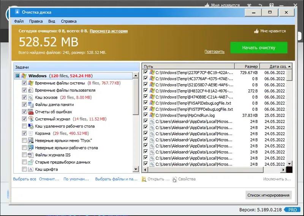The width and height of the screenshot is (304, 216).
Task: Click the 'По умолчан…' link
Action: coord(76,179)
